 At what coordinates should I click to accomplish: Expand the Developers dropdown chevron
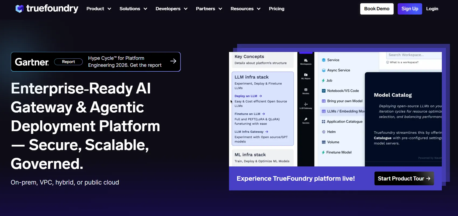186,9
